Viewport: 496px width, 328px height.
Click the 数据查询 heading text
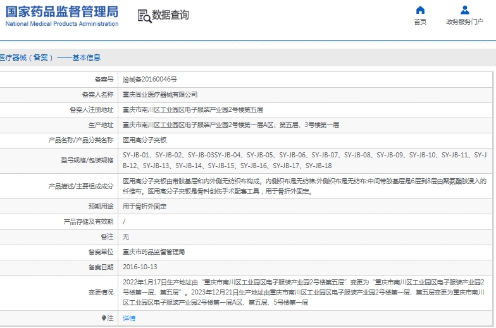coord(171,15)
